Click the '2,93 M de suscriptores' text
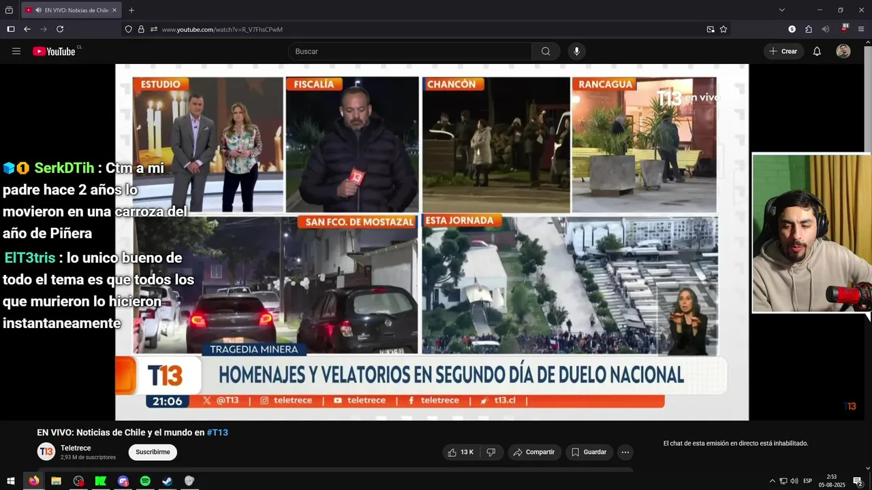Image resolution: width=872 pixels, height=490 pixels. click(x=88, y=457)
